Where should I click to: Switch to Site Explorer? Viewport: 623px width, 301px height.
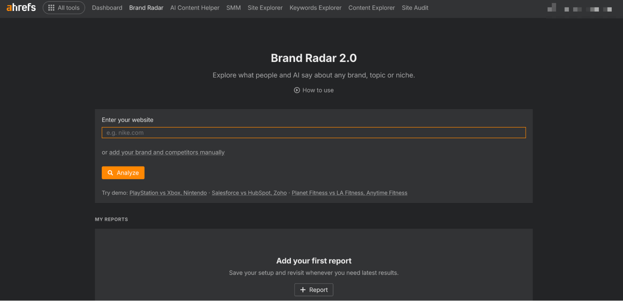click(265, 8)
